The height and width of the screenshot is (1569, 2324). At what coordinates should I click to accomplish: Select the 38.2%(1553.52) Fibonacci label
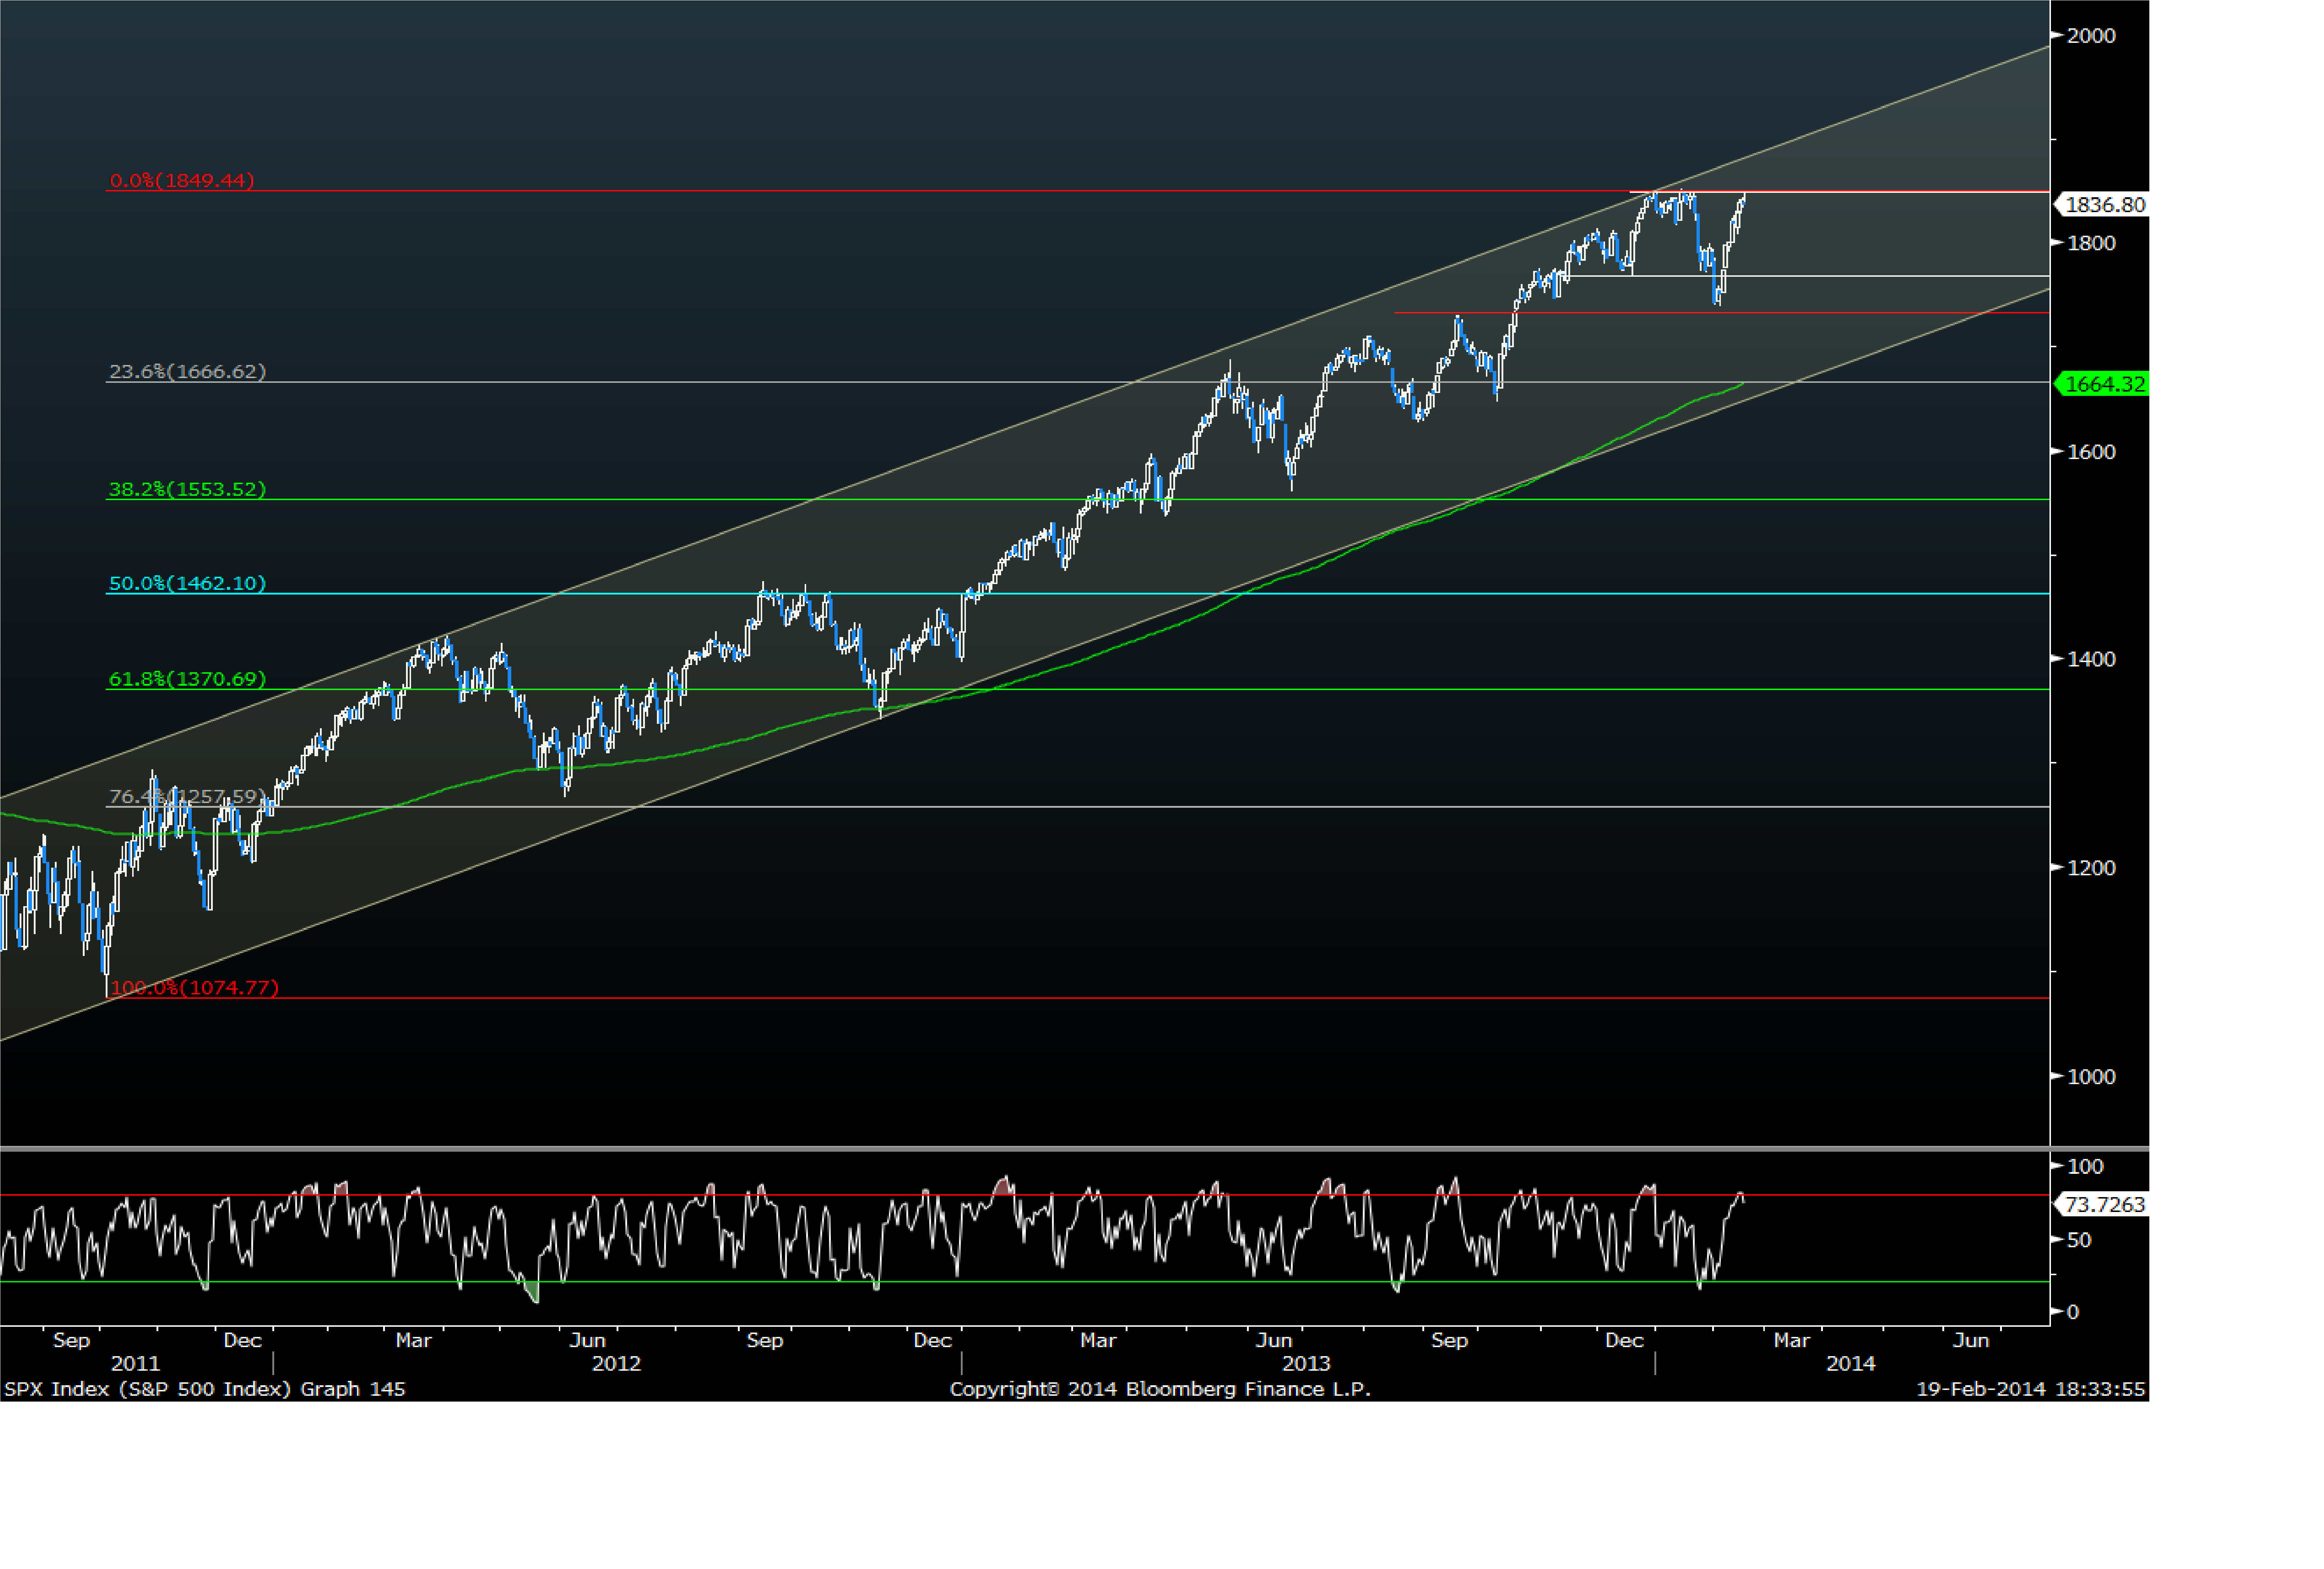(x=187, y=489)
